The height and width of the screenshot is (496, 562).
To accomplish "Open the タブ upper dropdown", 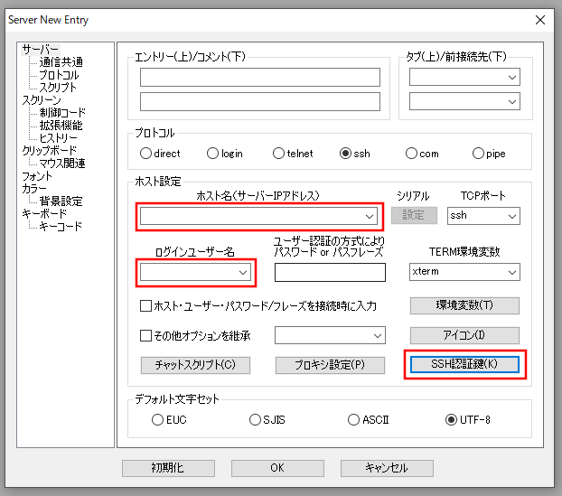I will point(512,77).
